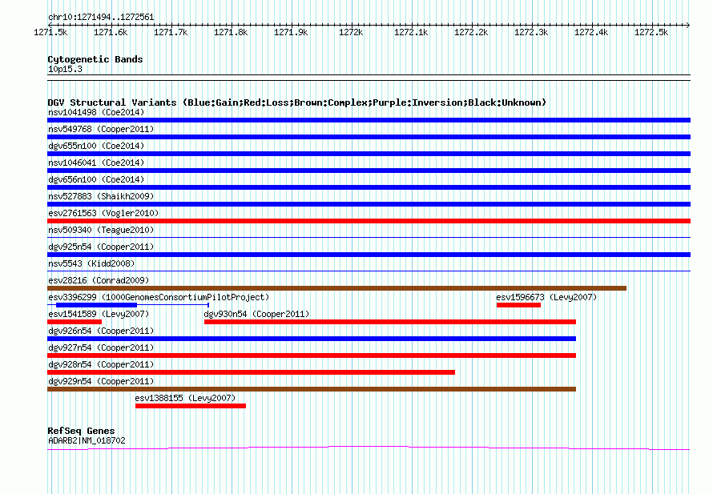Select the nsv549768 (Cooper2011) variant bar

click(x=369, y=137)
